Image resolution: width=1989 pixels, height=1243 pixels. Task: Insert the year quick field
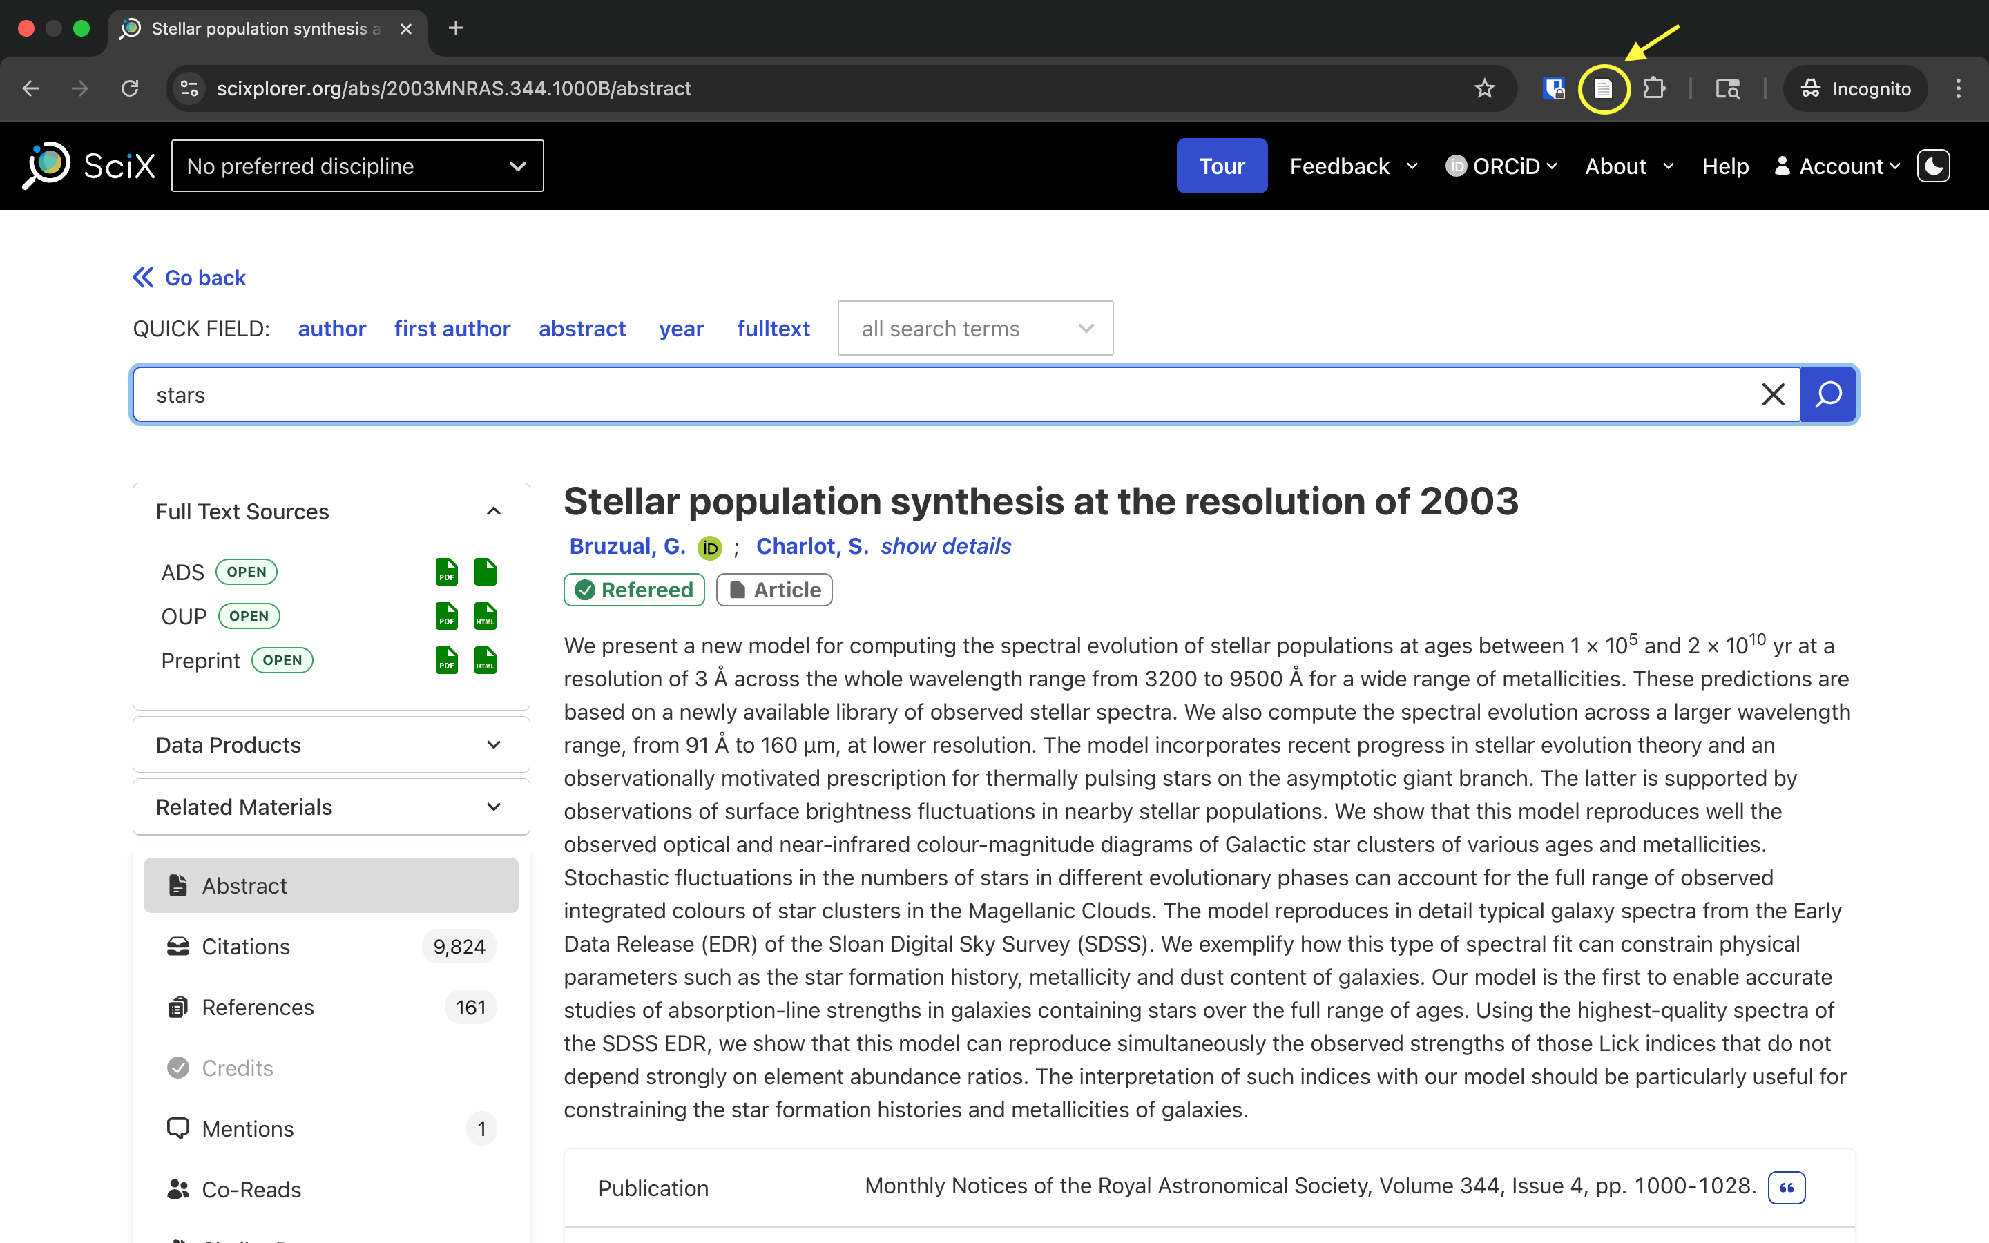click(682, 329)
